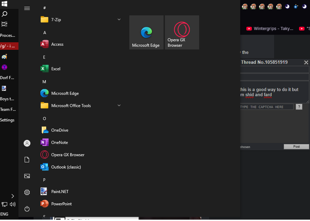Click the Thread No.105851919 title bar
The width and height of the screenshot is (310, 221).
[x=264, y=62]
